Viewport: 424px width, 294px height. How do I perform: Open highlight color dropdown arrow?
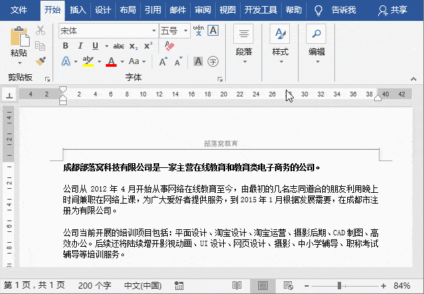(100, 61)
